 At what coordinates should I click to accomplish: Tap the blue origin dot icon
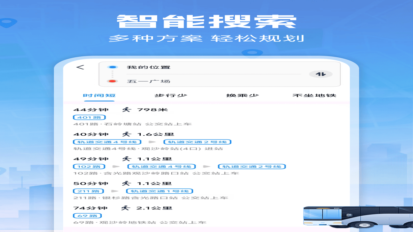112,67
